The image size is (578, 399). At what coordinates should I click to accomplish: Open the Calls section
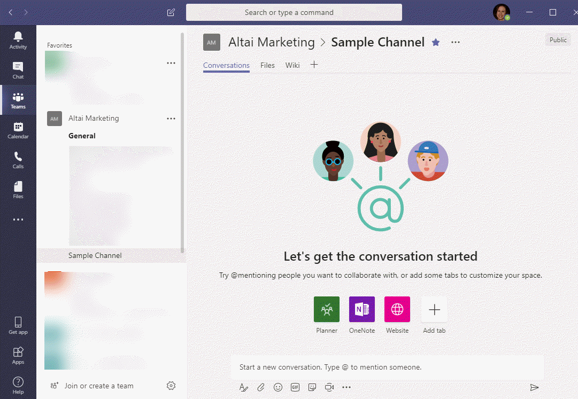[18, 159]
